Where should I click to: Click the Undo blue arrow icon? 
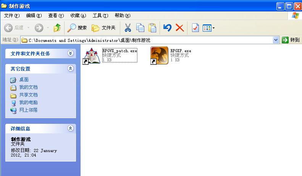[x=167, y=28]
